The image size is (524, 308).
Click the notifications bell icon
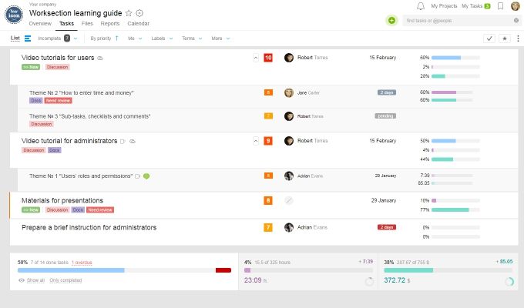420,6
